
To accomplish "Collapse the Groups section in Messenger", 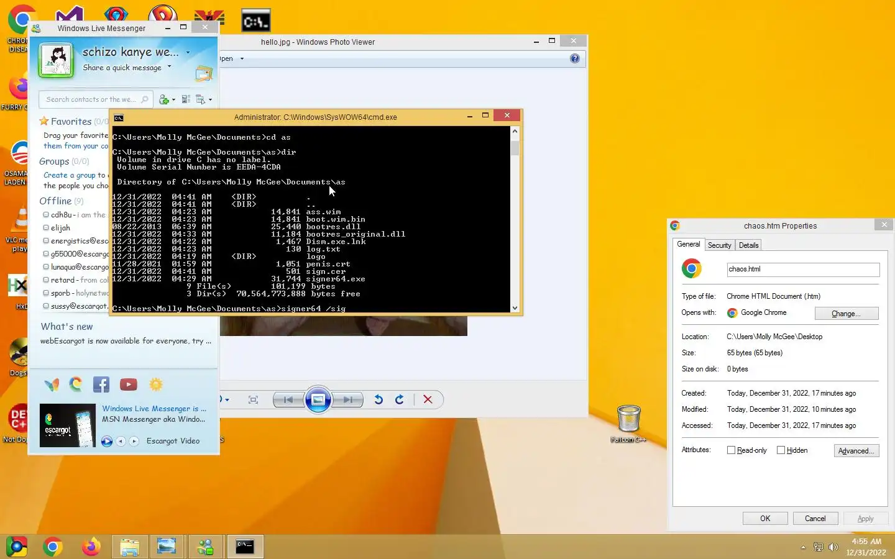I will point(54,161).
